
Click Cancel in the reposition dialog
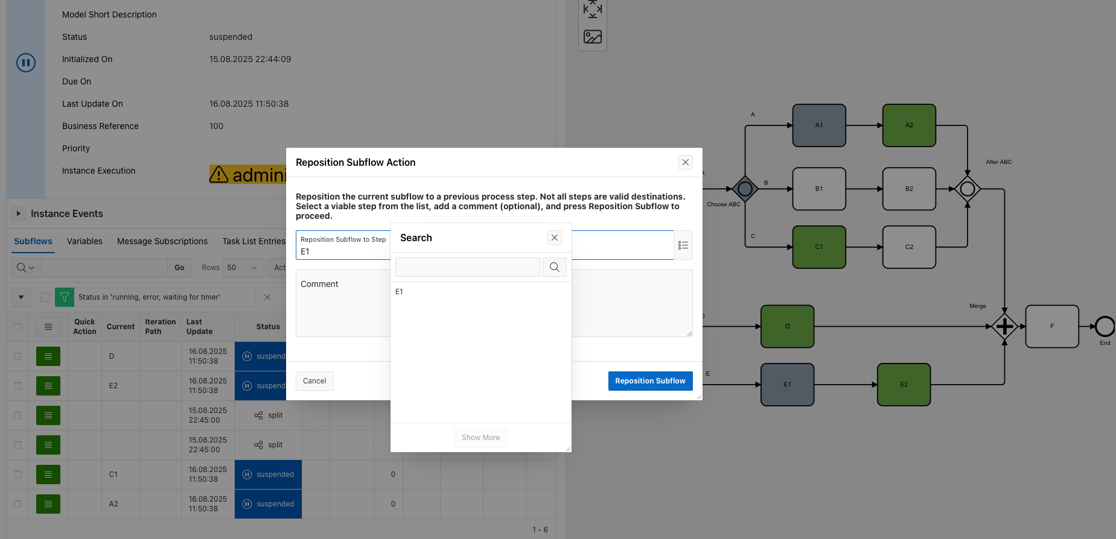click(x=314, y=381)
